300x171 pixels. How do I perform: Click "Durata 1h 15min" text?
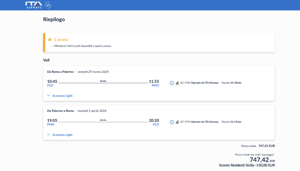pos(232,122)
